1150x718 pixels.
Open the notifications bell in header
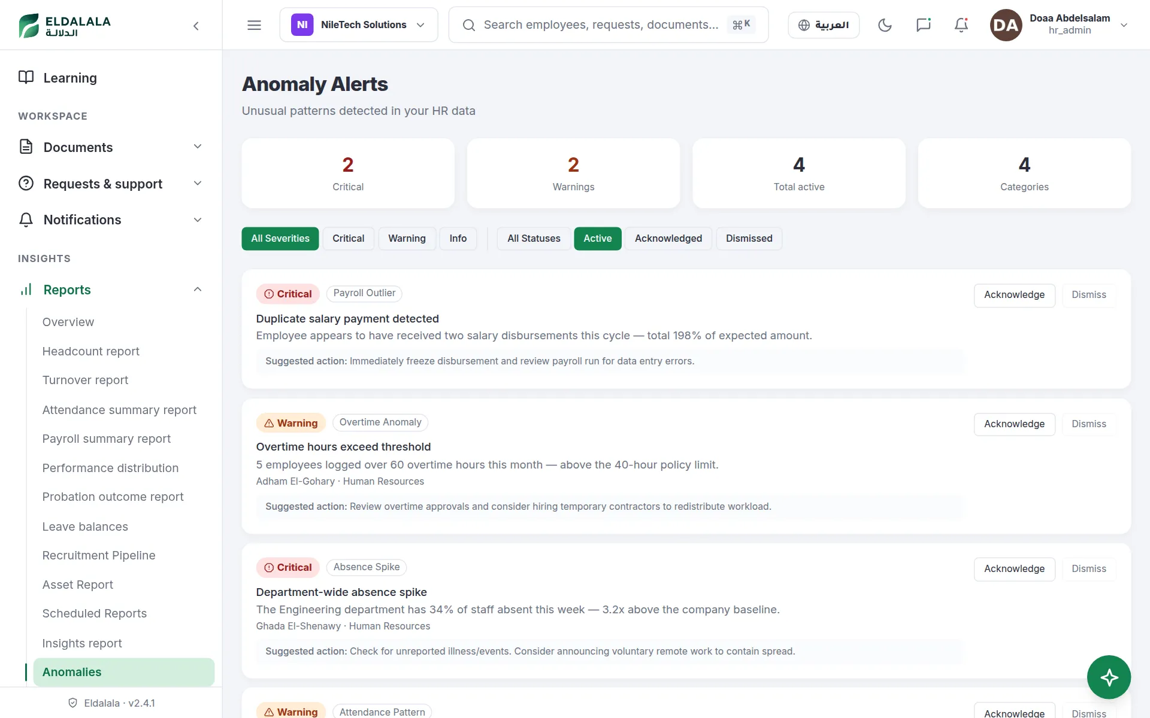click(961, 25)
